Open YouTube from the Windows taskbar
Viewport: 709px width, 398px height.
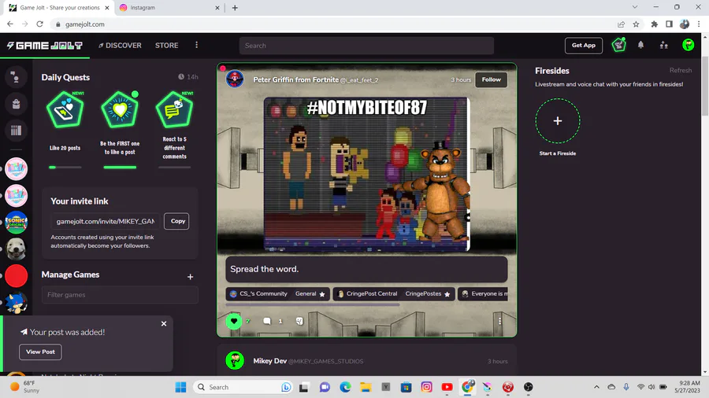tap(447, 387)
